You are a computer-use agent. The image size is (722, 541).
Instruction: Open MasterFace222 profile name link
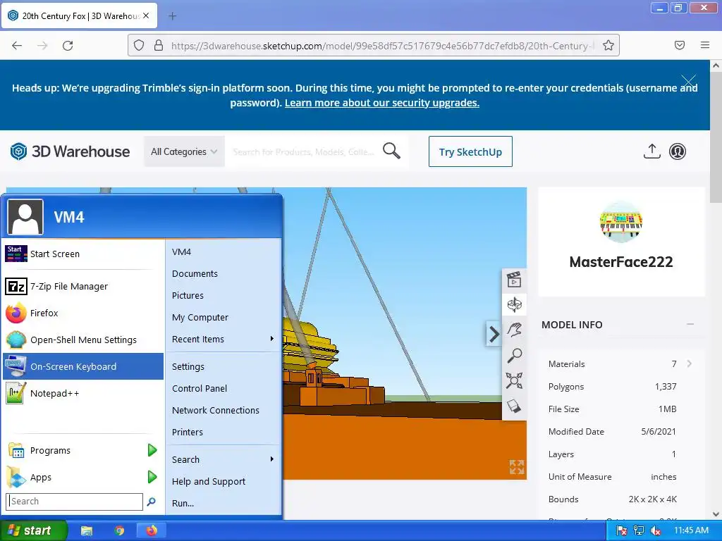620,261
